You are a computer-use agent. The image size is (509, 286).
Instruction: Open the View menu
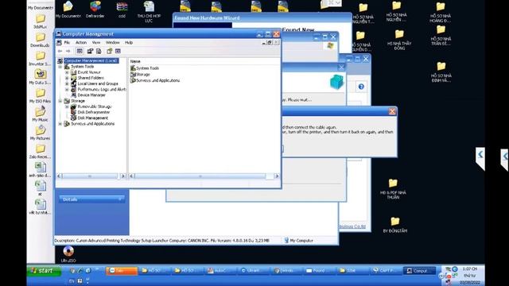pyautogui.click(x=96, y=42)
